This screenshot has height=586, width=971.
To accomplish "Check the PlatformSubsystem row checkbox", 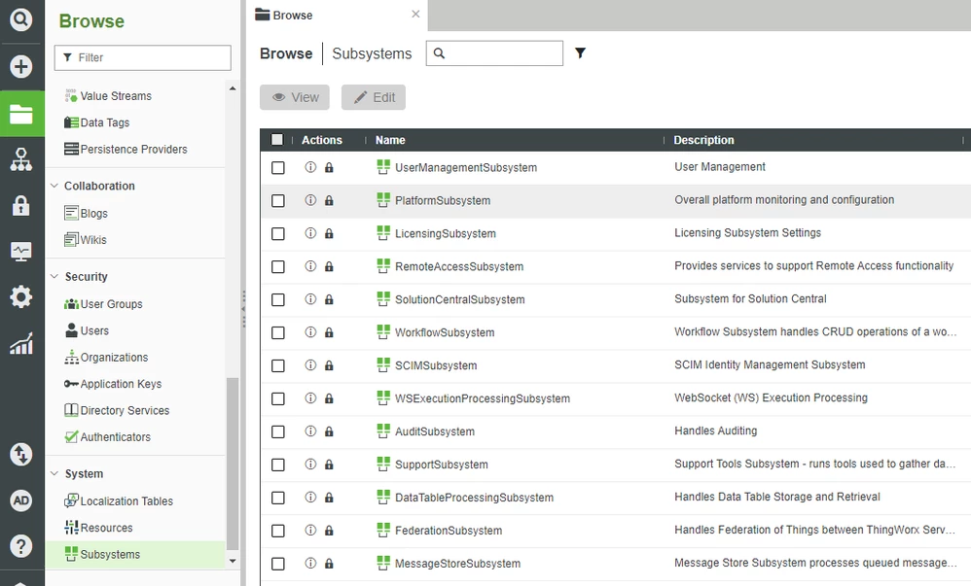I will point(278,200).
